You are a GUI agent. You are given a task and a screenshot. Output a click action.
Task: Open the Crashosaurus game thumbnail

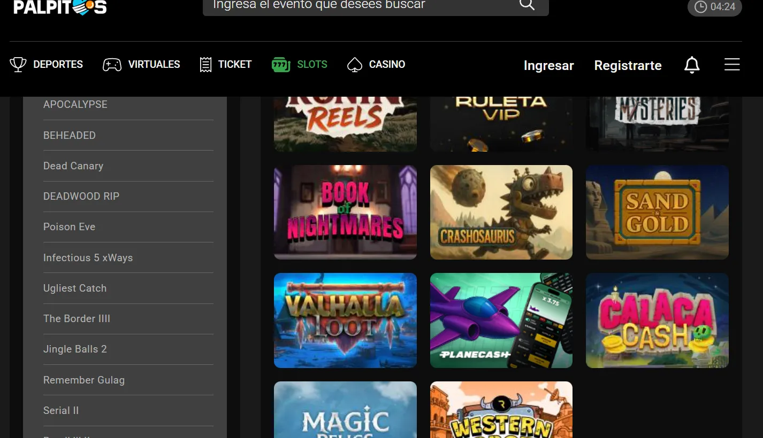coord(501,212)
